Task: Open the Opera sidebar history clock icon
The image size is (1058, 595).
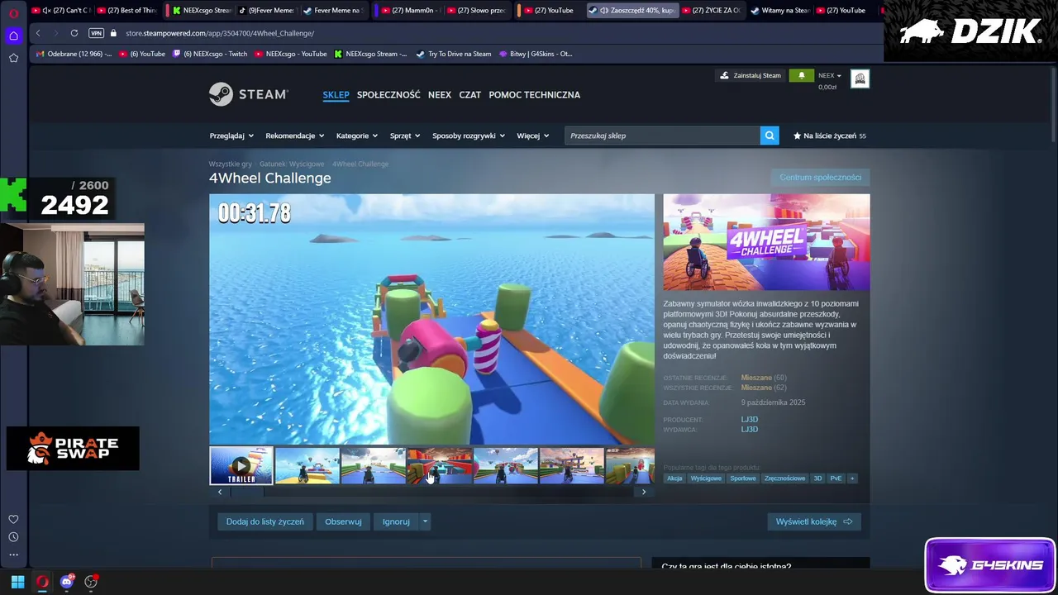Action: [x=13, y=537]
